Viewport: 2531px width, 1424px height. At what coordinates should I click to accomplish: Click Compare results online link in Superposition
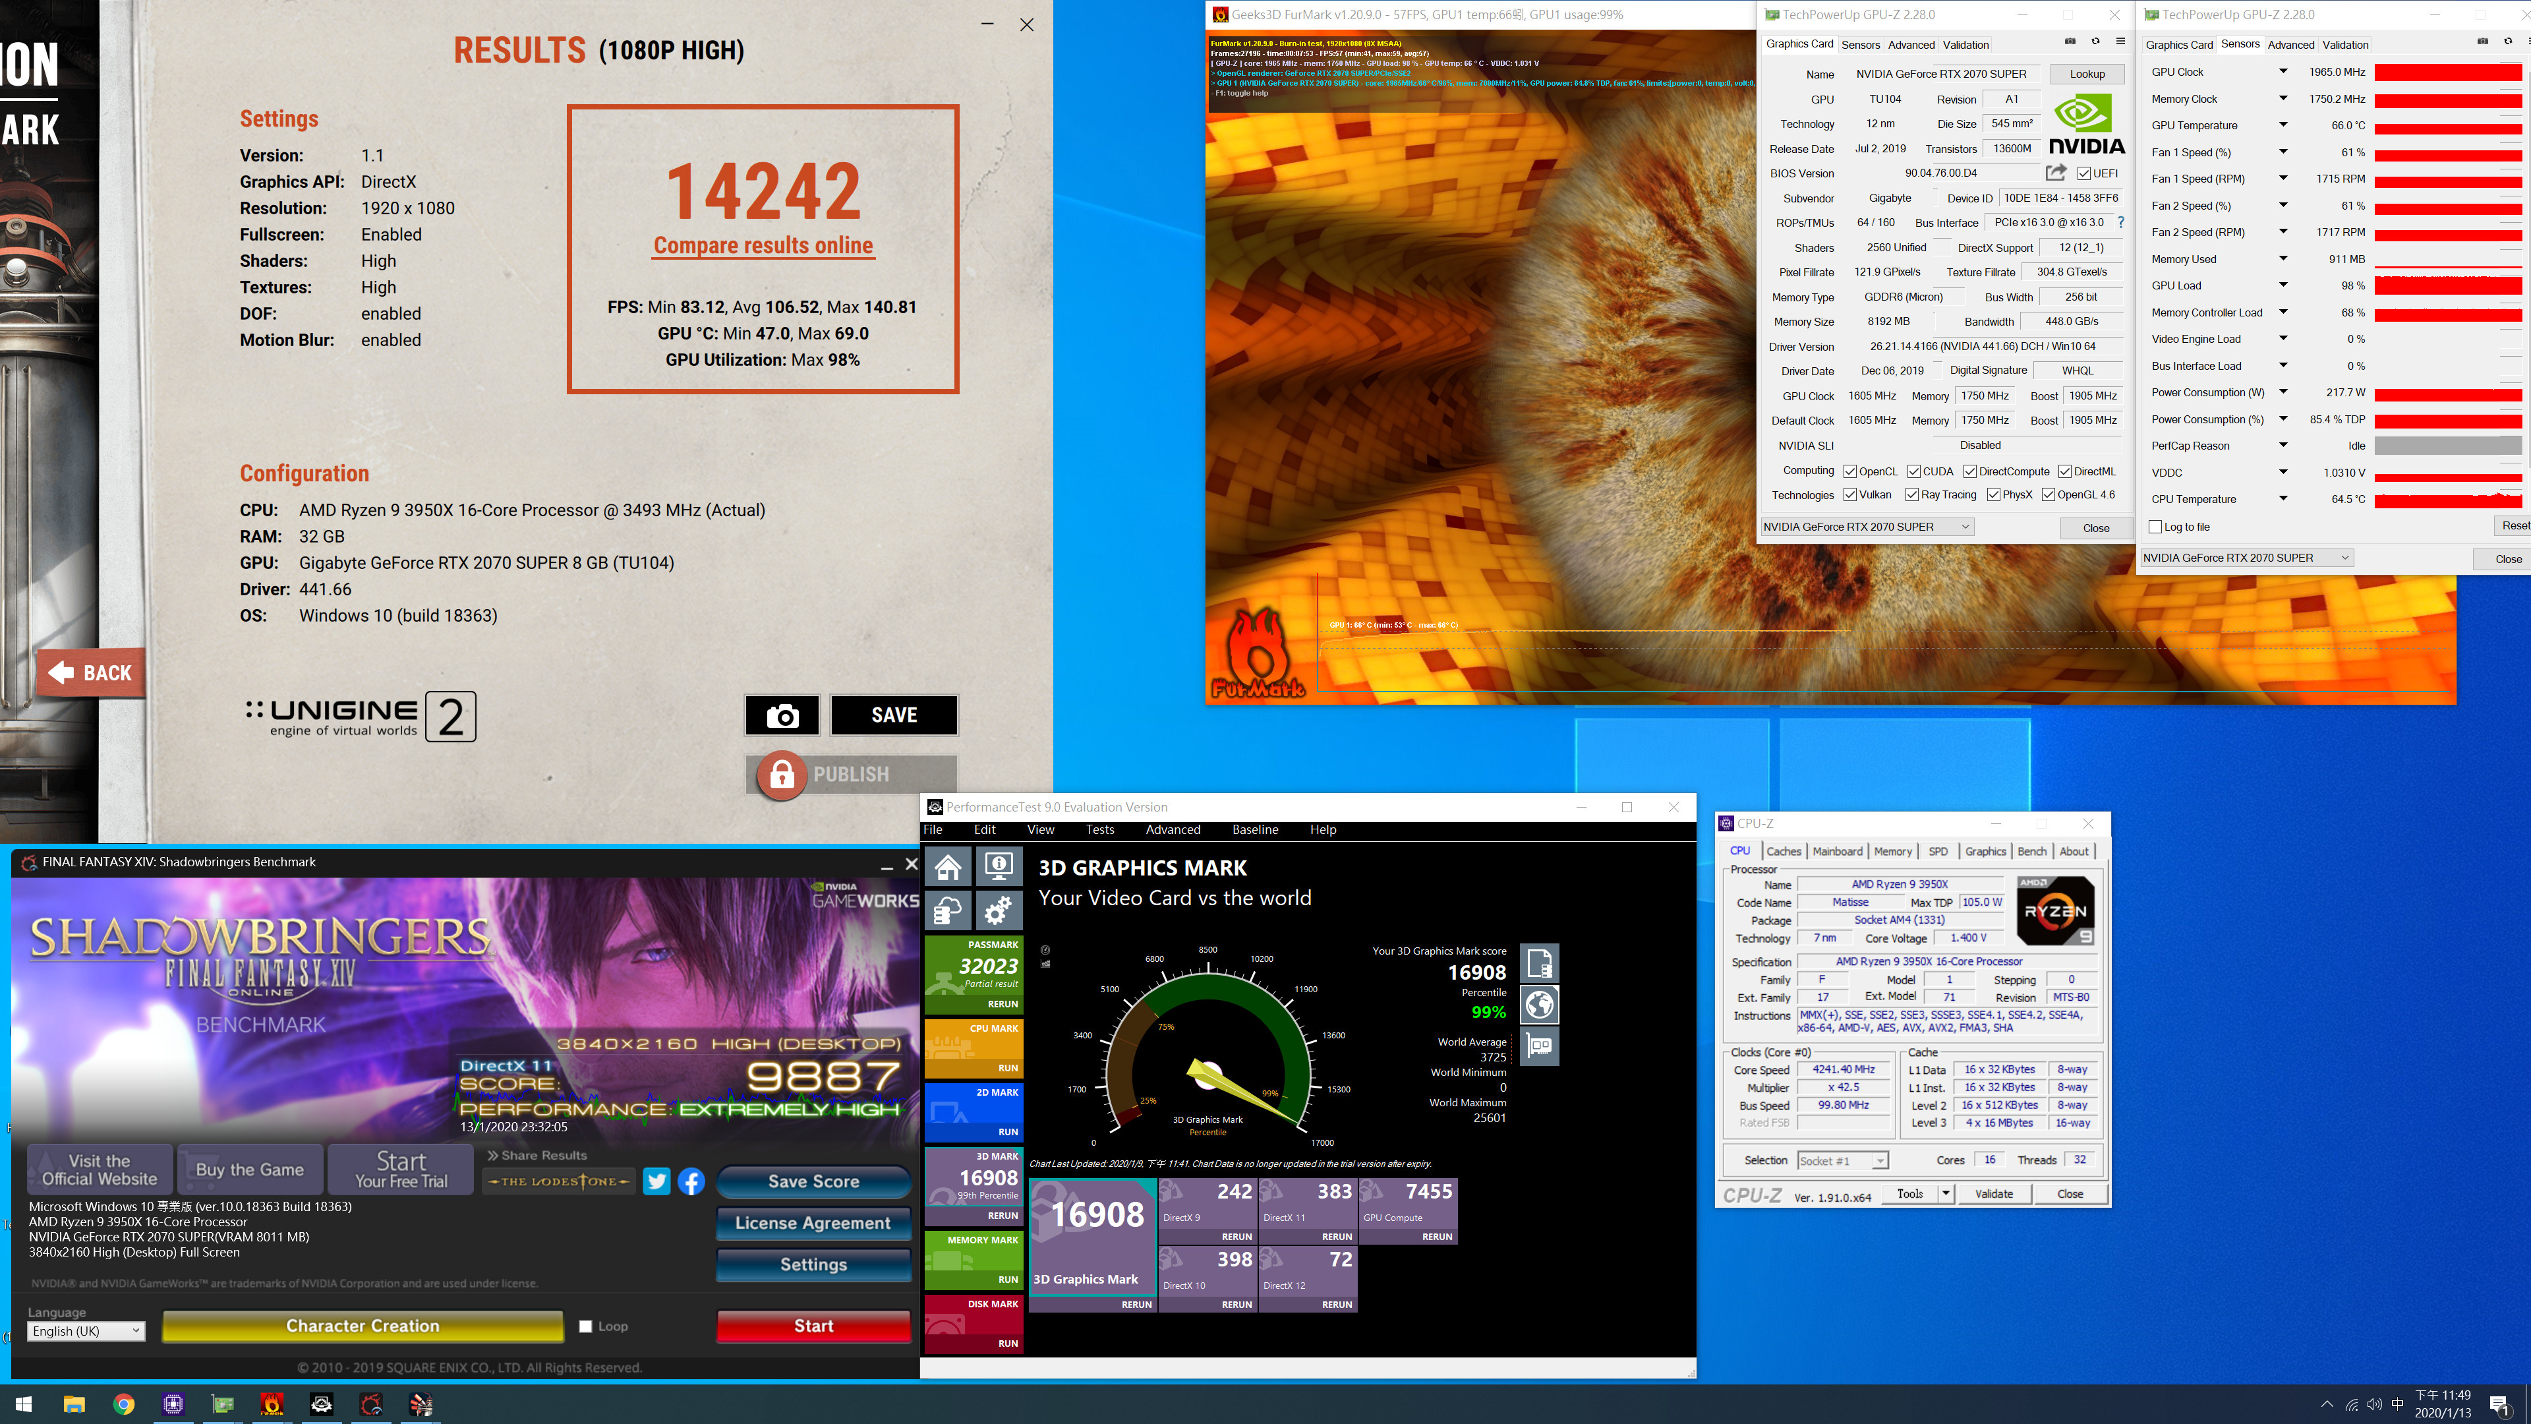tap(763, 246)
